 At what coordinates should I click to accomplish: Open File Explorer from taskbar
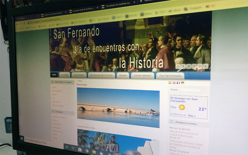pos(94,152)
